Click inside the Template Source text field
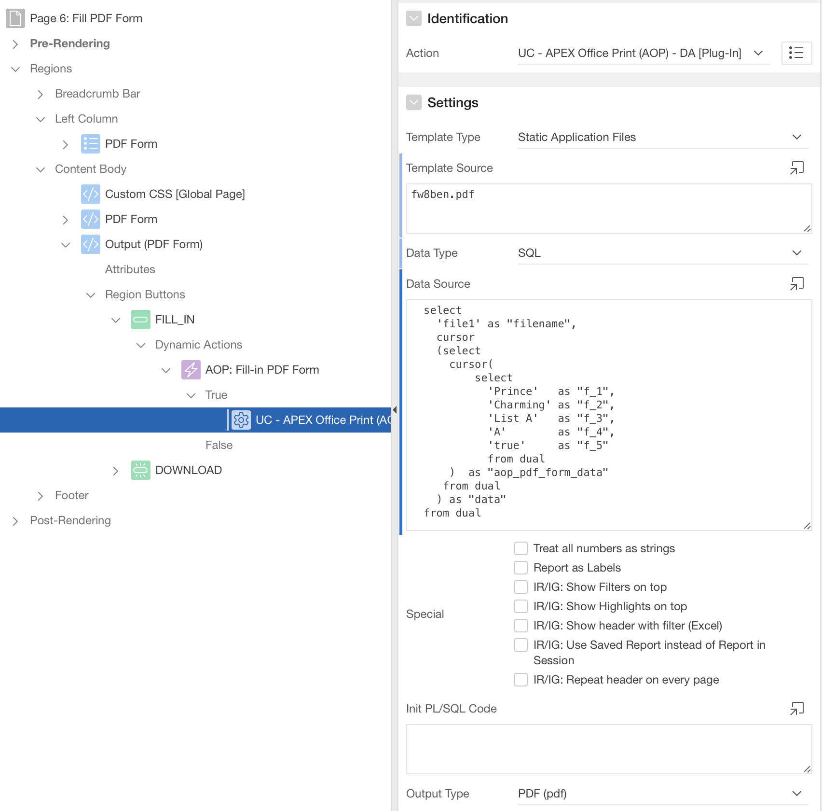The width and height of the screenshot is (822, 811). [x=608, y=209]
